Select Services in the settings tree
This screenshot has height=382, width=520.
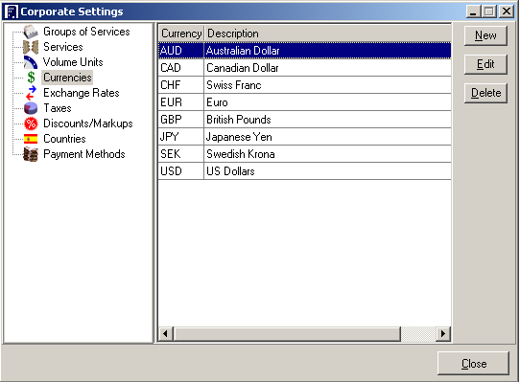point(63,47)
